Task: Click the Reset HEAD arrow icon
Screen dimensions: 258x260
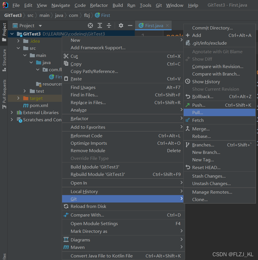Action: pos(188,167)
